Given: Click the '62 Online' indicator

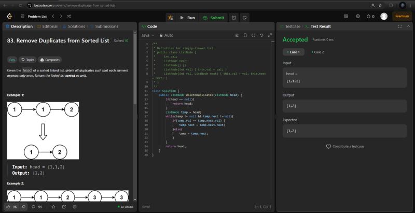Looking at the screenshot, I should pyautogui.click(x=126, y=207).
